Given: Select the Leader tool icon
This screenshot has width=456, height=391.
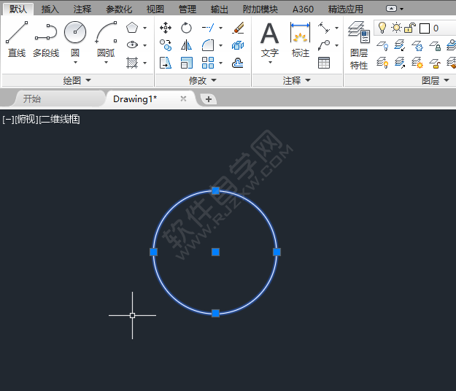Looking at the screenshot, I should [x=324, y=45].
